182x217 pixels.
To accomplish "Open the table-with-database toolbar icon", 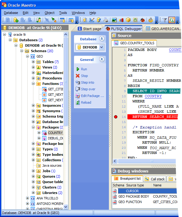I will (62, 20).
